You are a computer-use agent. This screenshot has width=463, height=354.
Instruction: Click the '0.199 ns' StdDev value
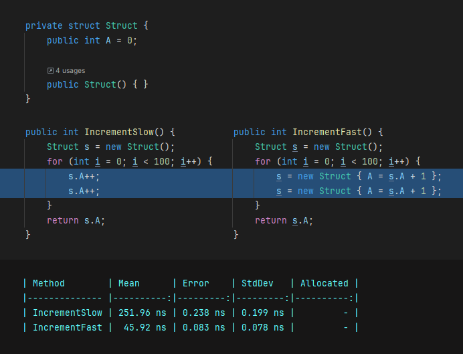(262, 313)
